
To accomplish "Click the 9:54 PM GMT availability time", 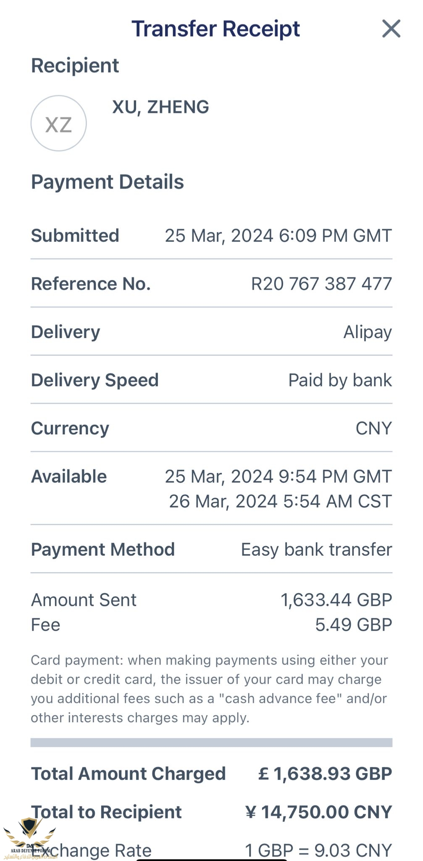I will (x=278, y=476).
